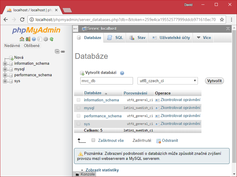
Task: Open the settings gear icon
Action: pyautogui.click(x=45, y=39)
